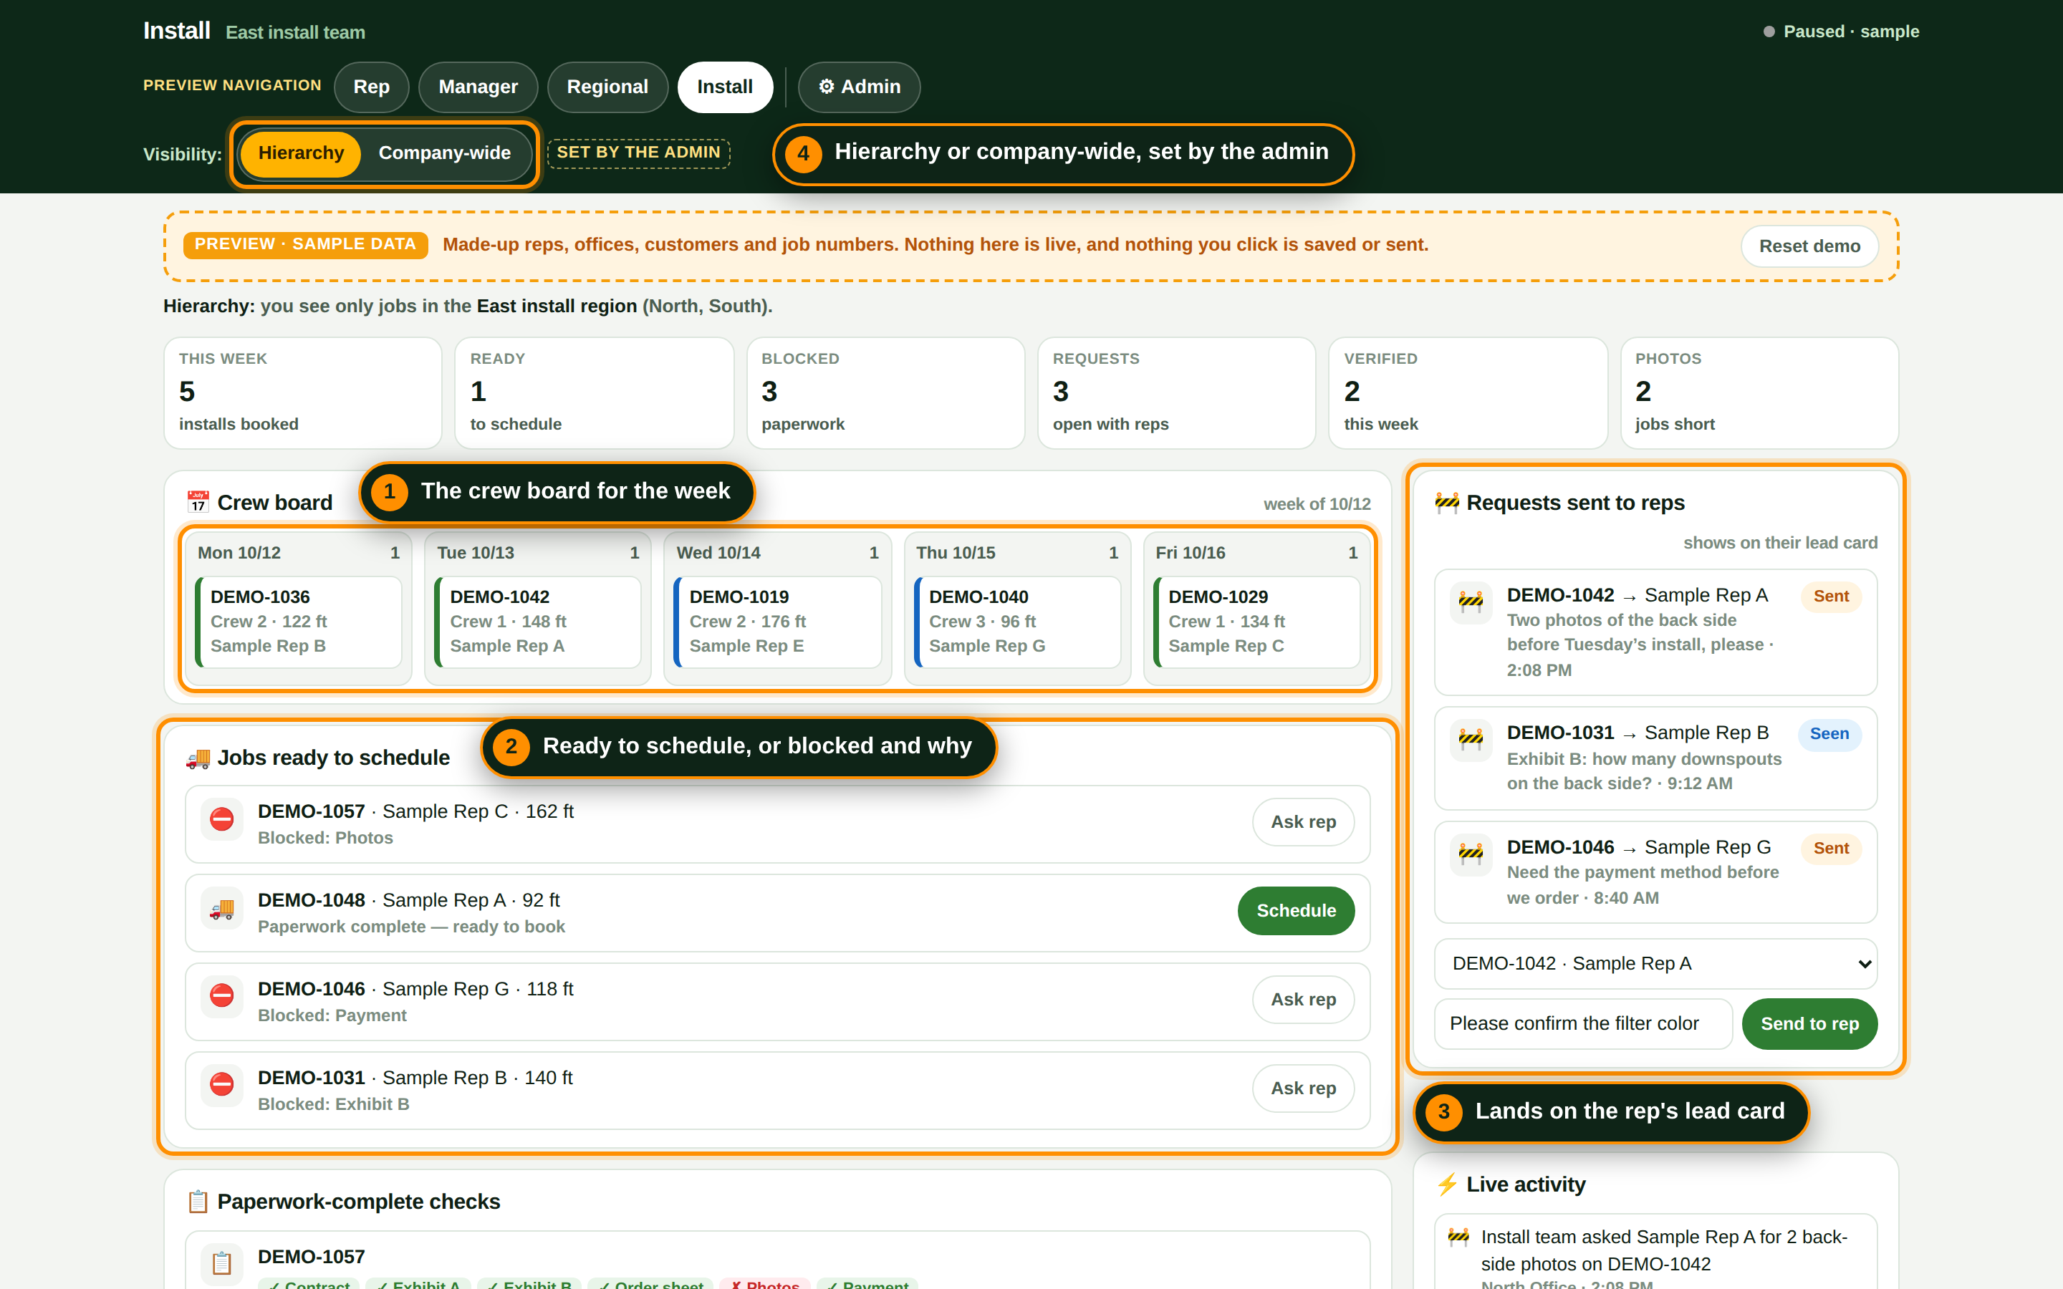Click the barrier icon beside Requests sent to reps

coord(1447,502)
